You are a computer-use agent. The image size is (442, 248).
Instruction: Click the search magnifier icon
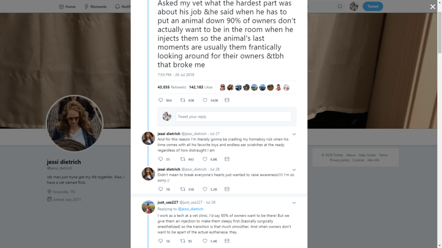(x=340, y=6)
